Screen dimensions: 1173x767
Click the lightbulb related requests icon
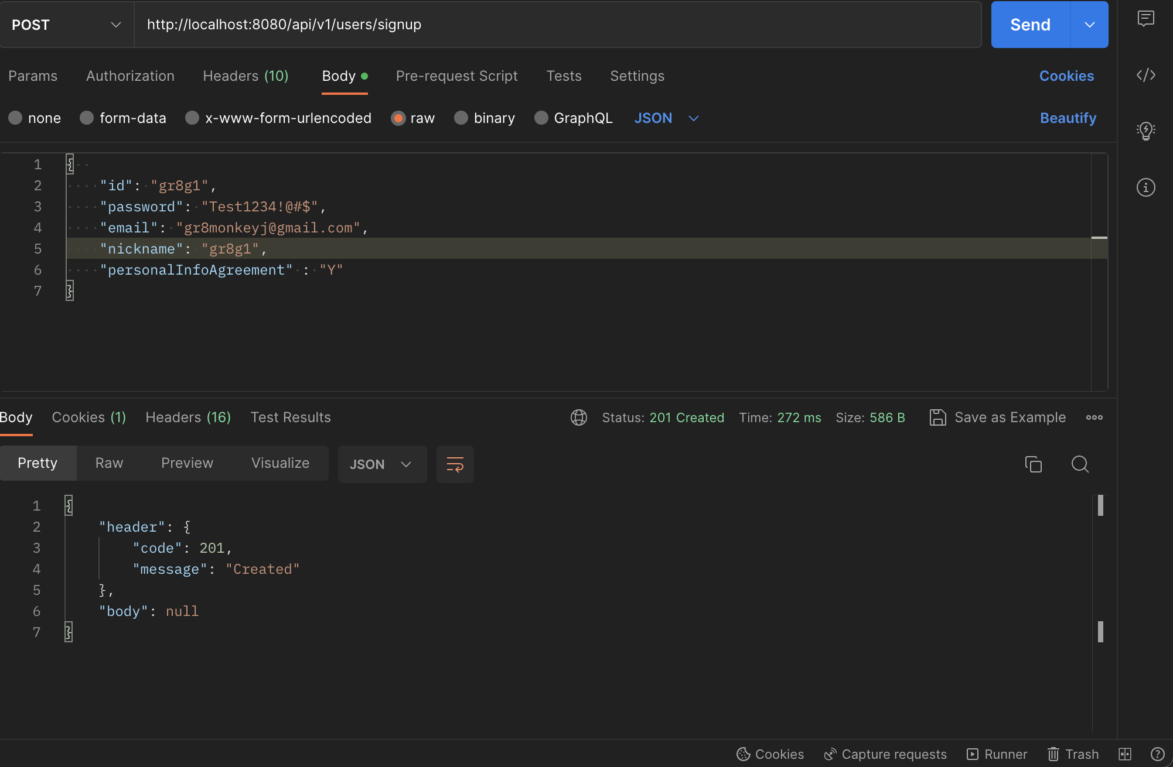coord(1145,130)
